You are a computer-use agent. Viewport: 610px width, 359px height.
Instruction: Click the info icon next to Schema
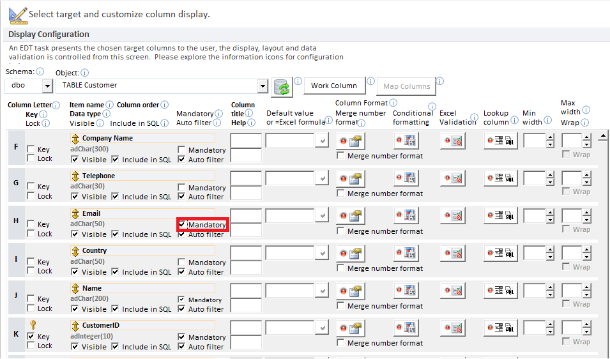[x=40, y=72]
